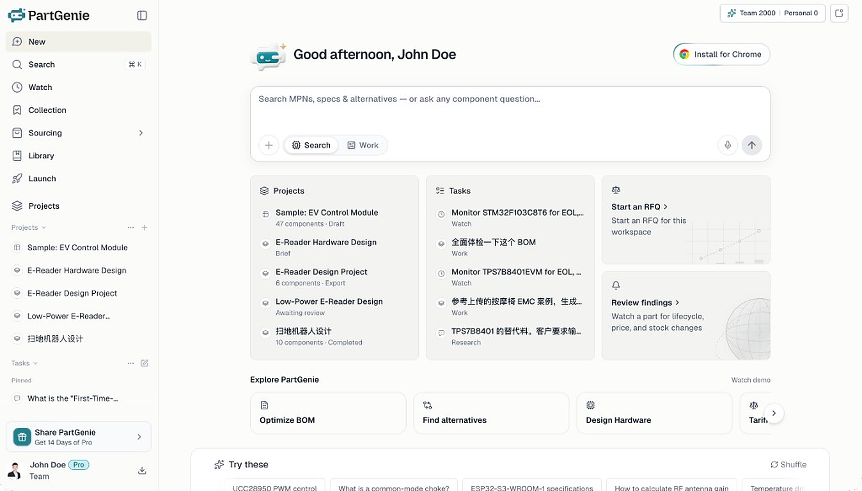Click the microphone voice input icon
This screenshot has height=491, width=862.
(728, 145)
